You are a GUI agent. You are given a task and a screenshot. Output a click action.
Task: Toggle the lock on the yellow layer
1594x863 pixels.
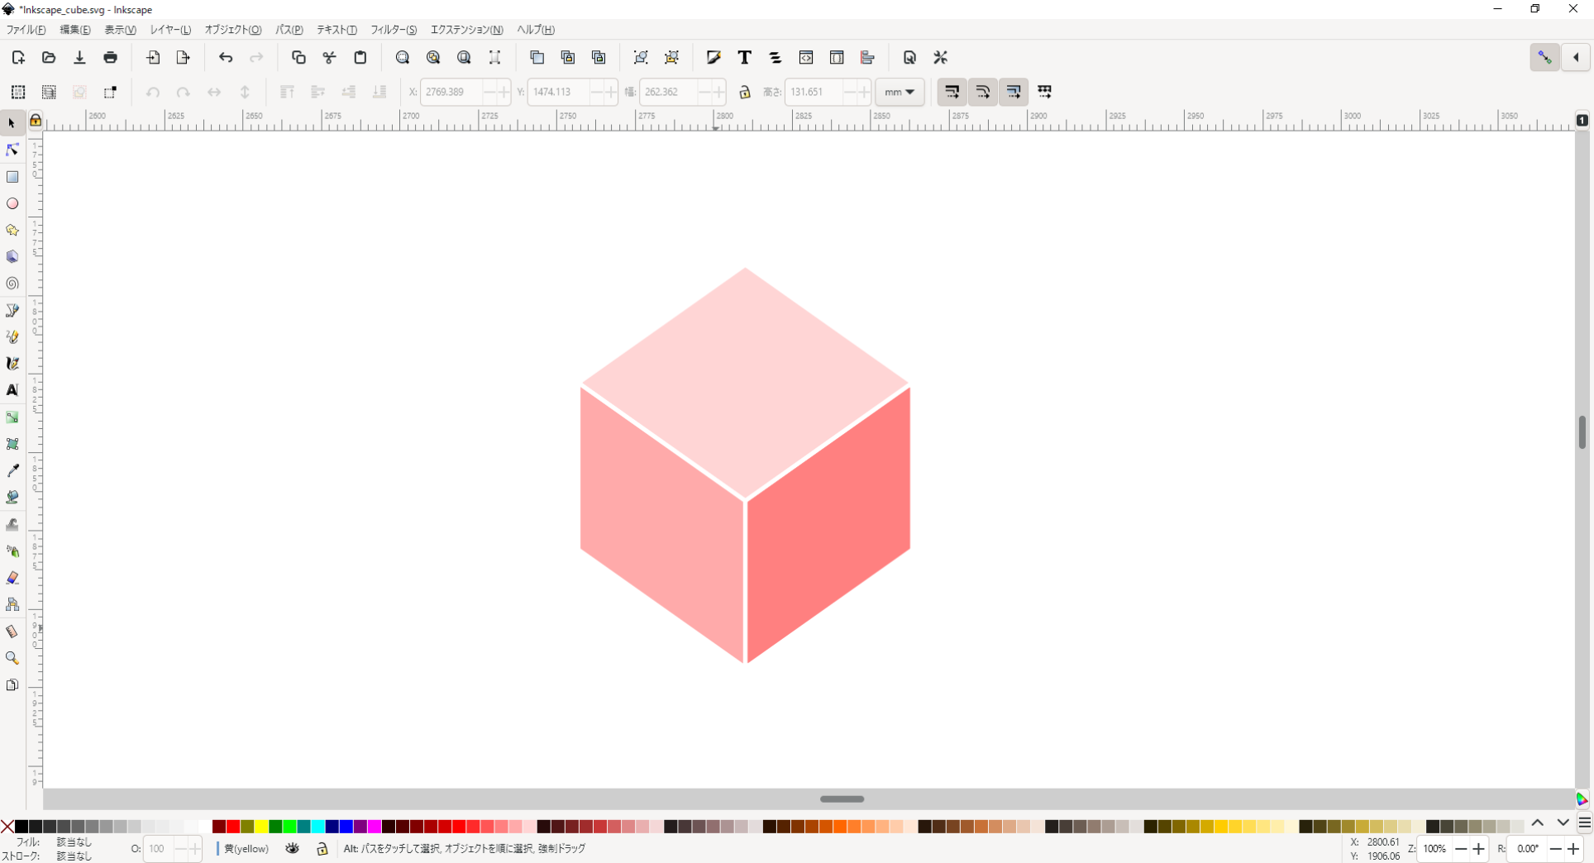(x=322, y=849)
